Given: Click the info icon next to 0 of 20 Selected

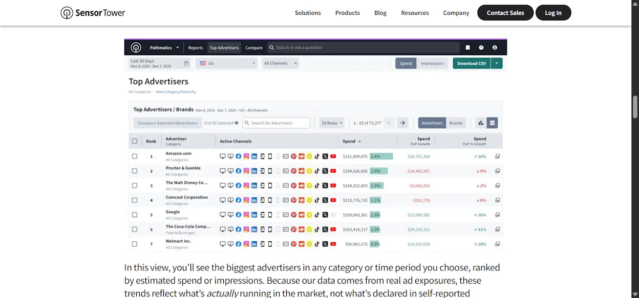Looking at the screenshot, I should (236, 123).
